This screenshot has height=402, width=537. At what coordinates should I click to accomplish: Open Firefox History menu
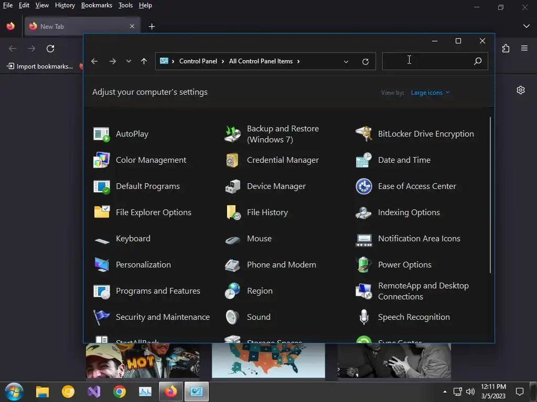click(65, 5)
